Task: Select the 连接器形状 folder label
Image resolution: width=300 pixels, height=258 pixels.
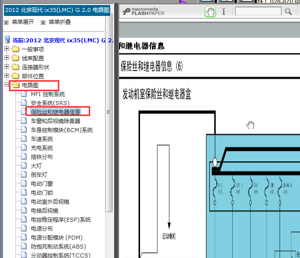Action: (x=35, y=67)
